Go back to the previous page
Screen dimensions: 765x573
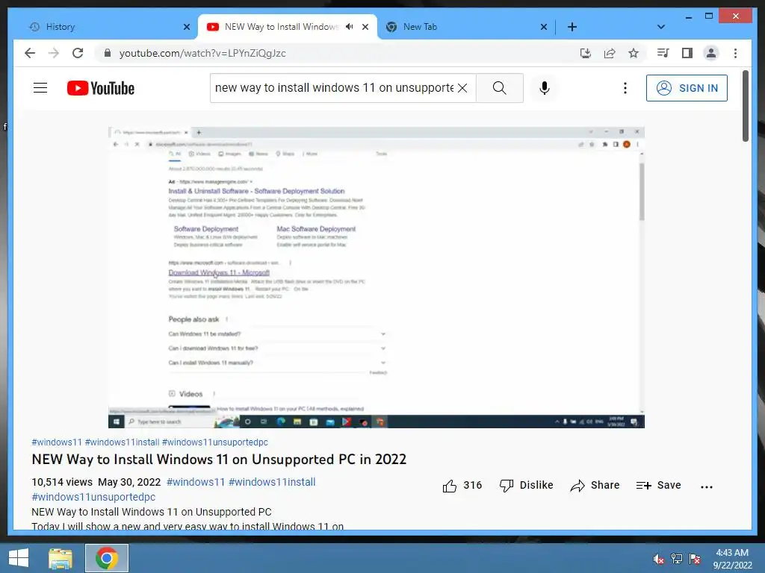(x=30, y=53)
